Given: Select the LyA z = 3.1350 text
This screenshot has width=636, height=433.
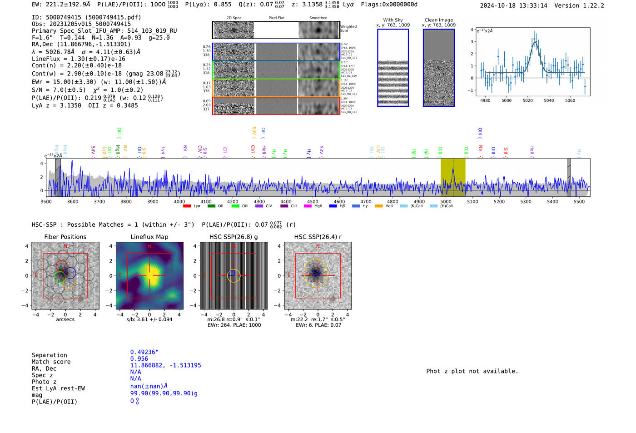Looking at the screenshot, I should (56, 105).
